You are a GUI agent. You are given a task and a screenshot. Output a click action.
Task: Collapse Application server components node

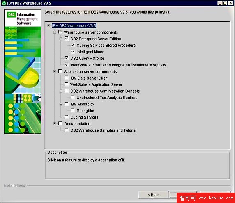[55, 71]
